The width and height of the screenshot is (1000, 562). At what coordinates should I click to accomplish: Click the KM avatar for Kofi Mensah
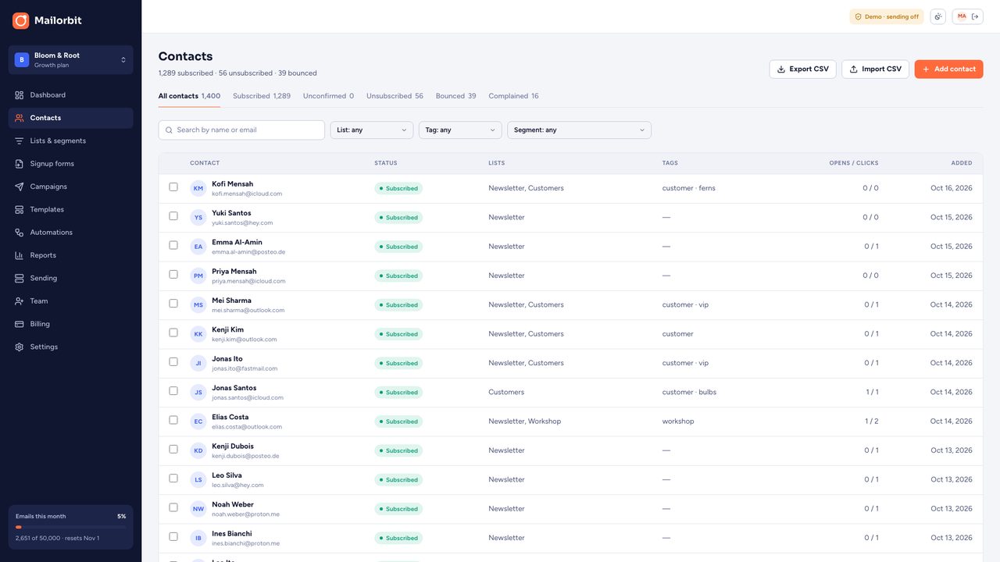198,188
